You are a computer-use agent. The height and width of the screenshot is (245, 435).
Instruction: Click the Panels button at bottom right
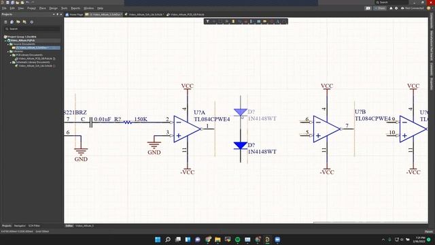pos(429,231)
